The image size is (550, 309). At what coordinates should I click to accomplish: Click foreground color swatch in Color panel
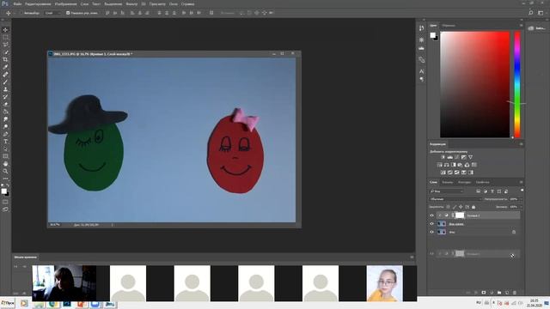click(x=433, y=35)
